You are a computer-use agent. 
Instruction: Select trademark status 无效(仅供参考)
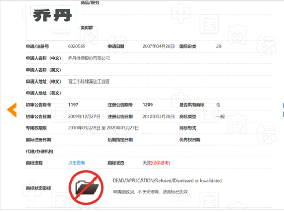pyautogui.click(x=156, y=163)
